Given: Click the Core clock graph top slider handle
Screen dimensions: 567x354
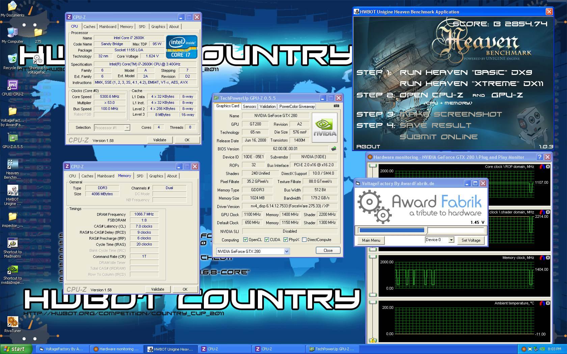Looking at the screenshot, I should click(373, 166).
